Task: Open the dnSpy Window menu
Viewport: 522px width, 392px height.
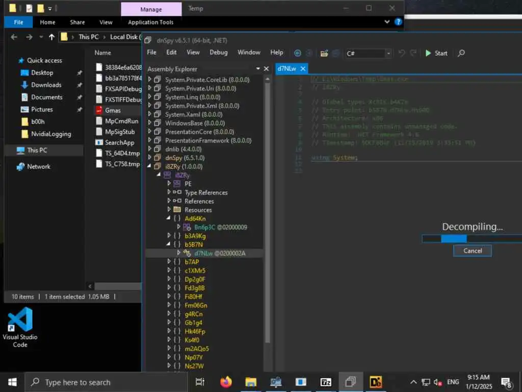Action: 249,53
